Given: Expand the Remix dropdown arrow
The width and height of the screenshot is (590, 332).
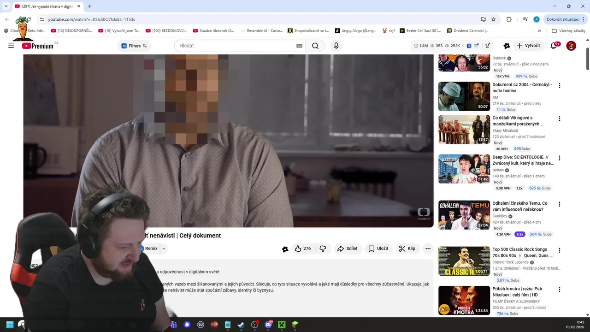Looking at the screenshot, I should pos(163,249).
